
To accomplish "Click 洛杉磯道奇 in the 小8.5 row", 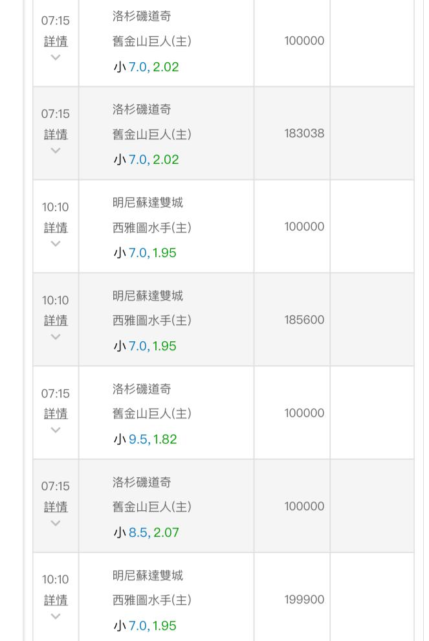I will pyautogui.click(x=142, y=482).
